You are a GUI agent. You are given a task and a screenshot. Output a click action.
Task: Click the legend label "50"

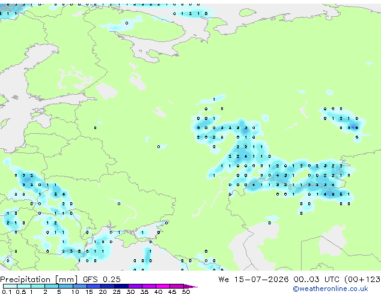186,292
